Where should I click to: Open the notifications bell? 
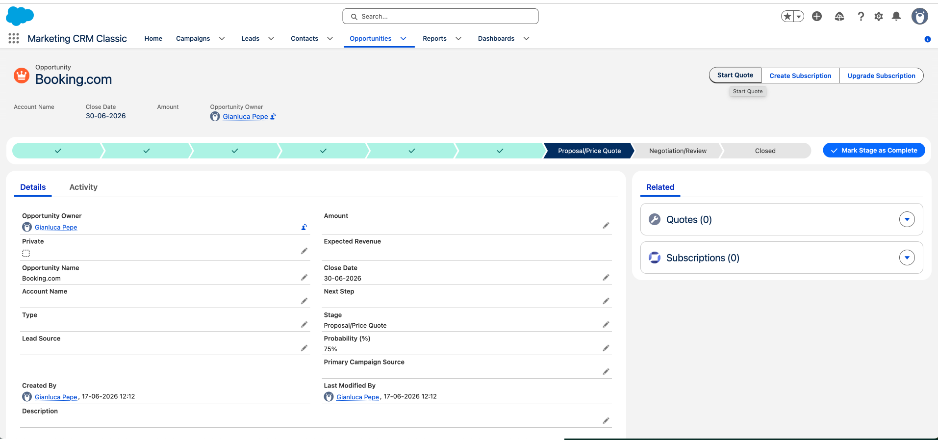[x=896, y=16]
